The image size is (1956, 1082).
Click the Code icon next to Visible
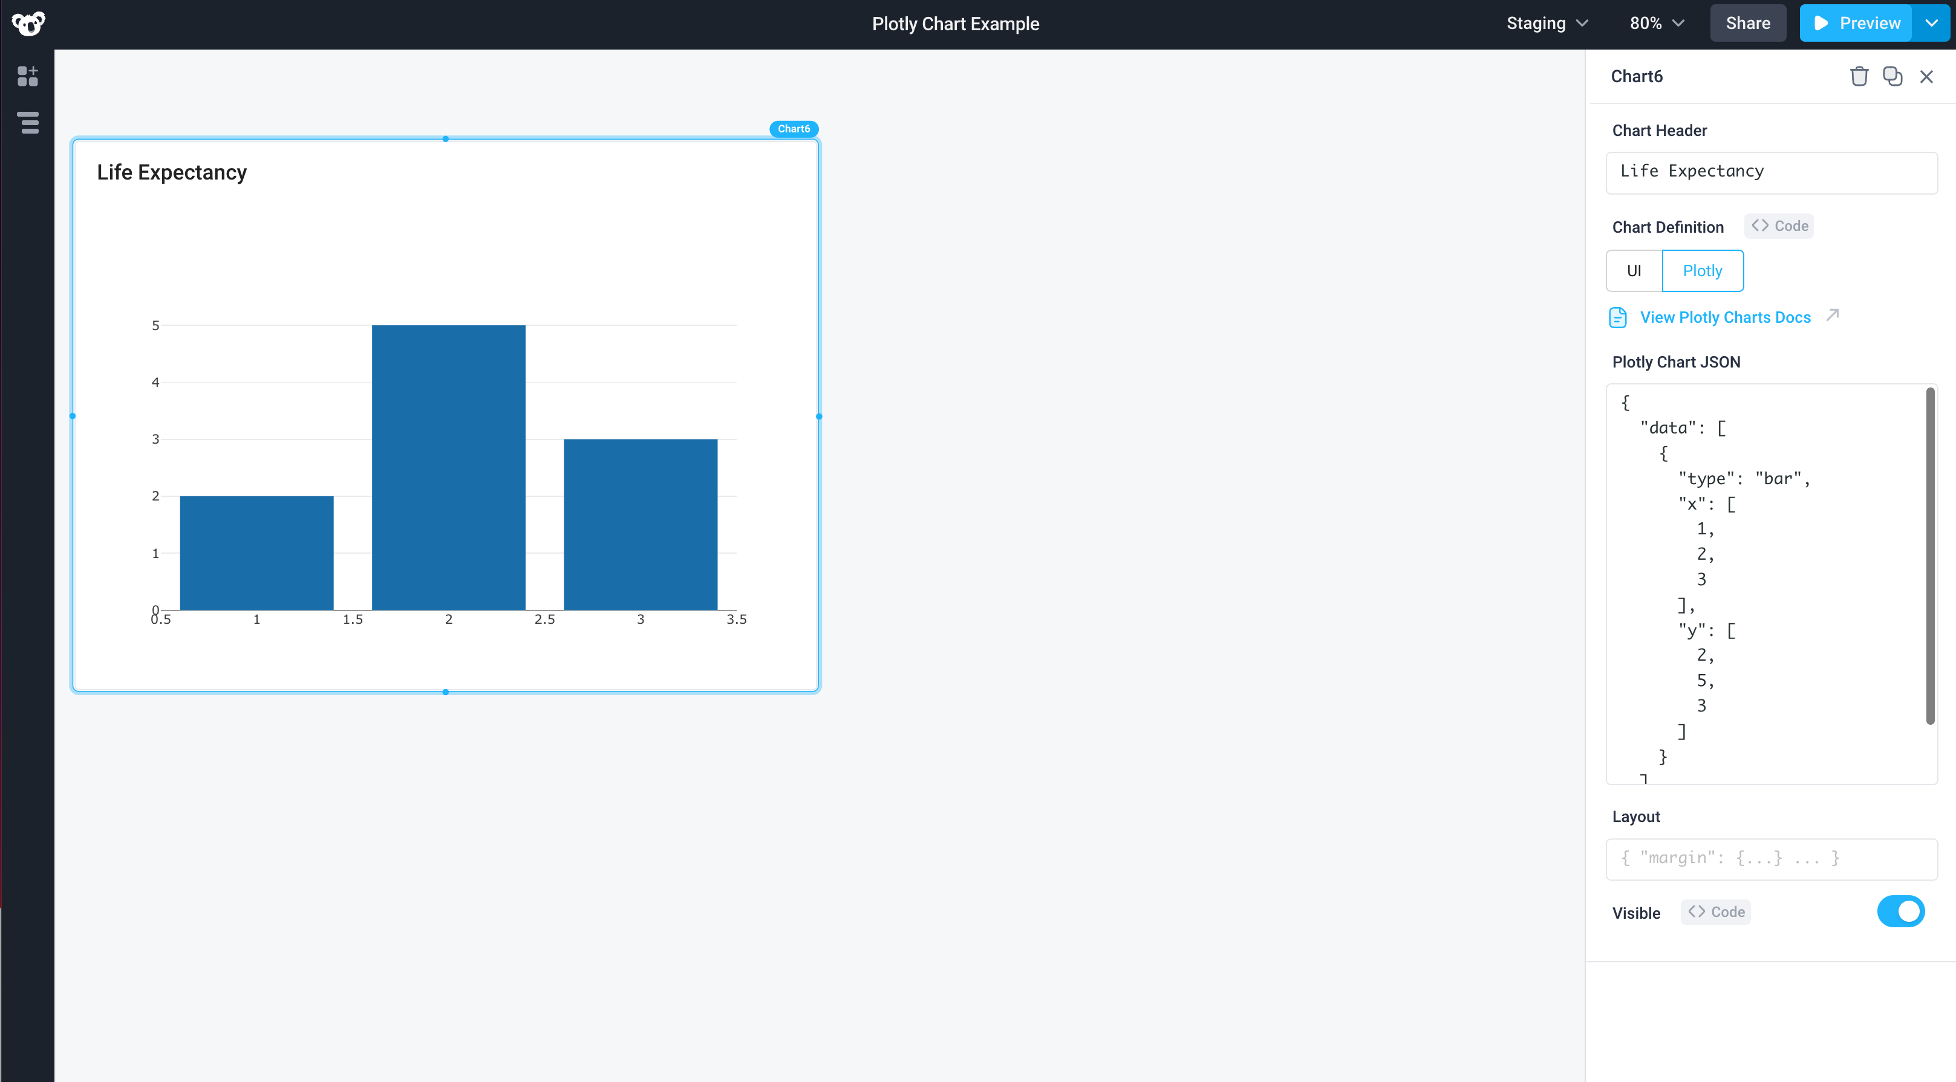pos(1716,912)
